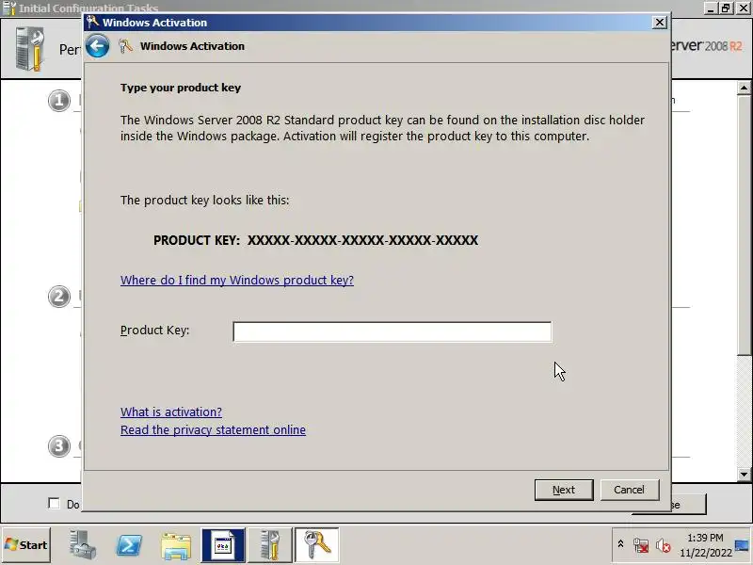Screen dimensions: 753x565
Task: Show hidden tray icons arrow
Action: [620, 544]
